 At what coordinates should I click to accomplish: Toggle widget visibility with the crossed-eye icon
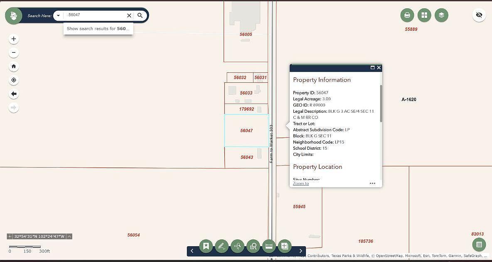click(x=479, y=15)
